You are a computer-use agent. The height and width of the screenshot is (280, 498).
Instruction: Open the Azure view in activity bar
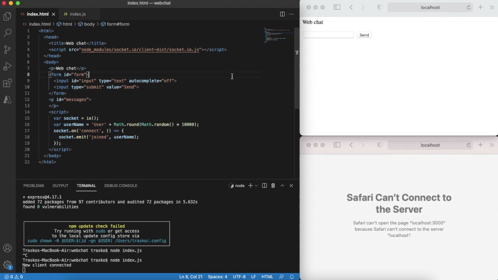coord(7,100)
